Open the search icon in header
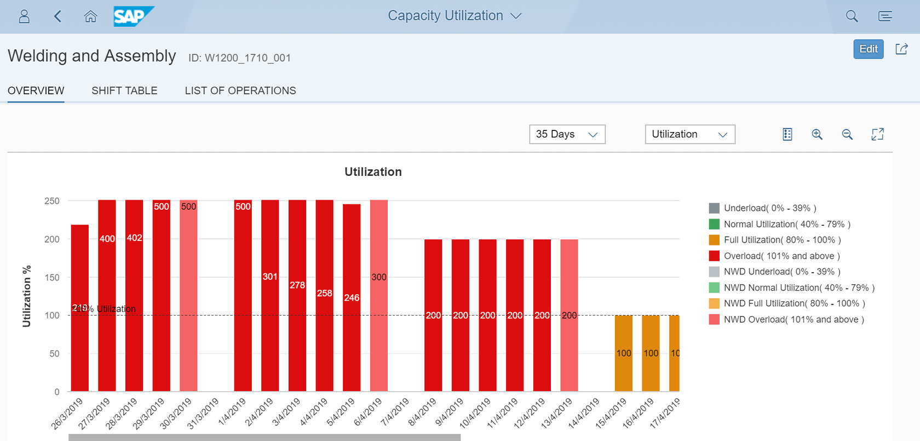 click(x=852, y=16)
